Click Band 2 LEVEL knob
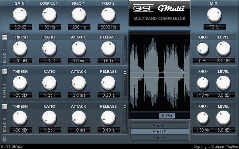Viewport: 239px width, 149px height. point(223,83)
